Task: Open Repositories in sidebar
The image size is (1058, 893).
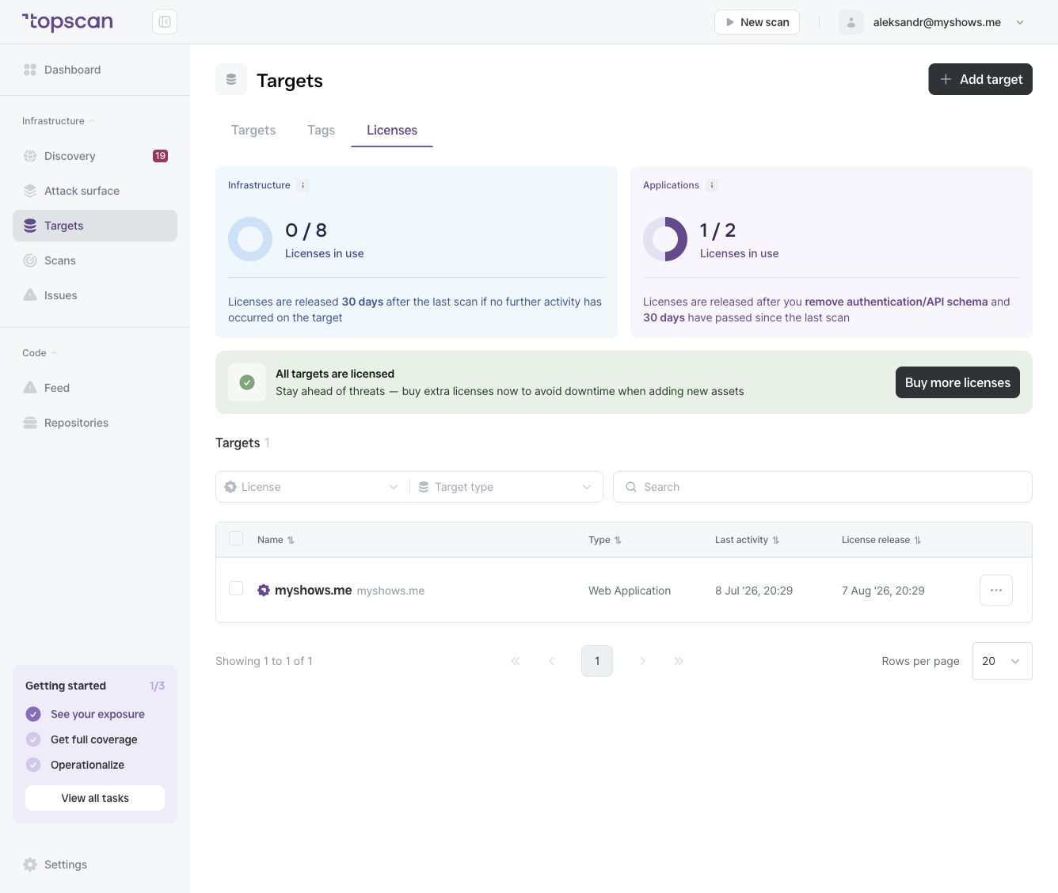Action: (95, 423)
